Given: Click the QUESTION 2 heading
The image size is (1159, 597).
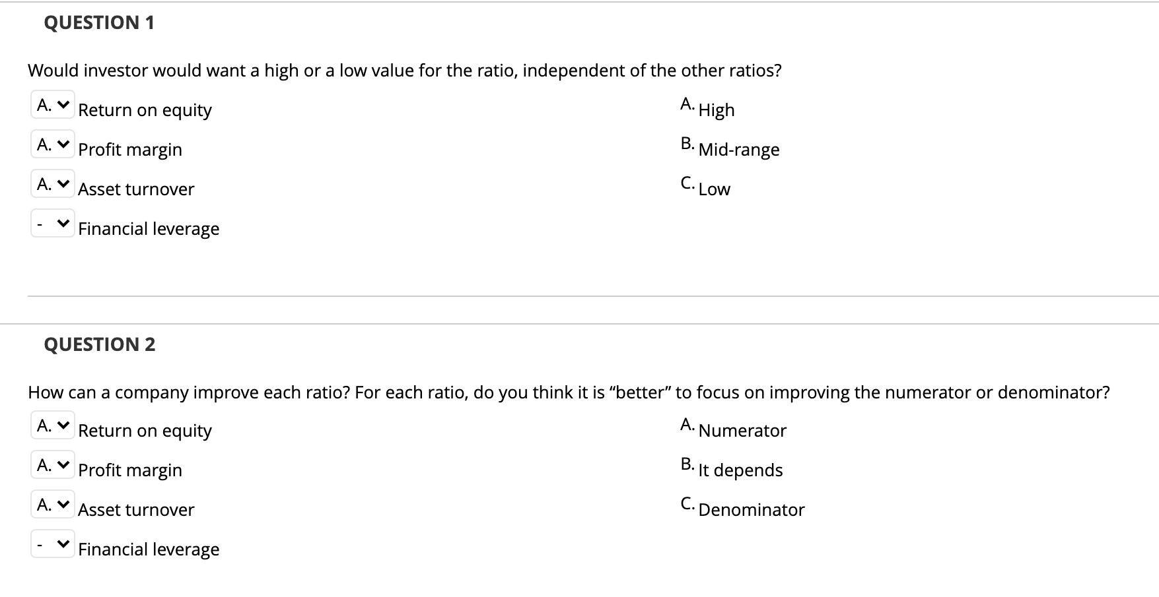Looking at the screenshot, I should click(x=100, y=344).
